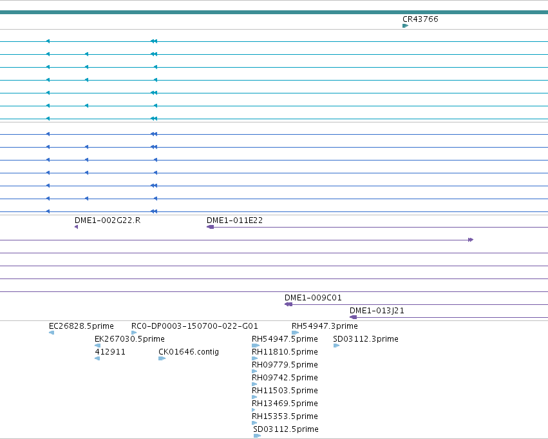This screenshot has width=548, height=439.
Task: Select the SD03112.3prime EST arrow glyph
Action: point(336,346)
